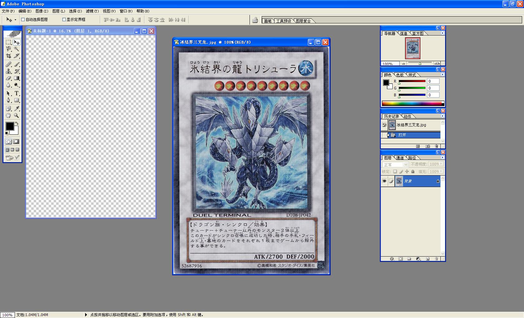Click the Navigator zoom in button
Image resolution: width=524 pixels, height=318 pixels.
437,64
